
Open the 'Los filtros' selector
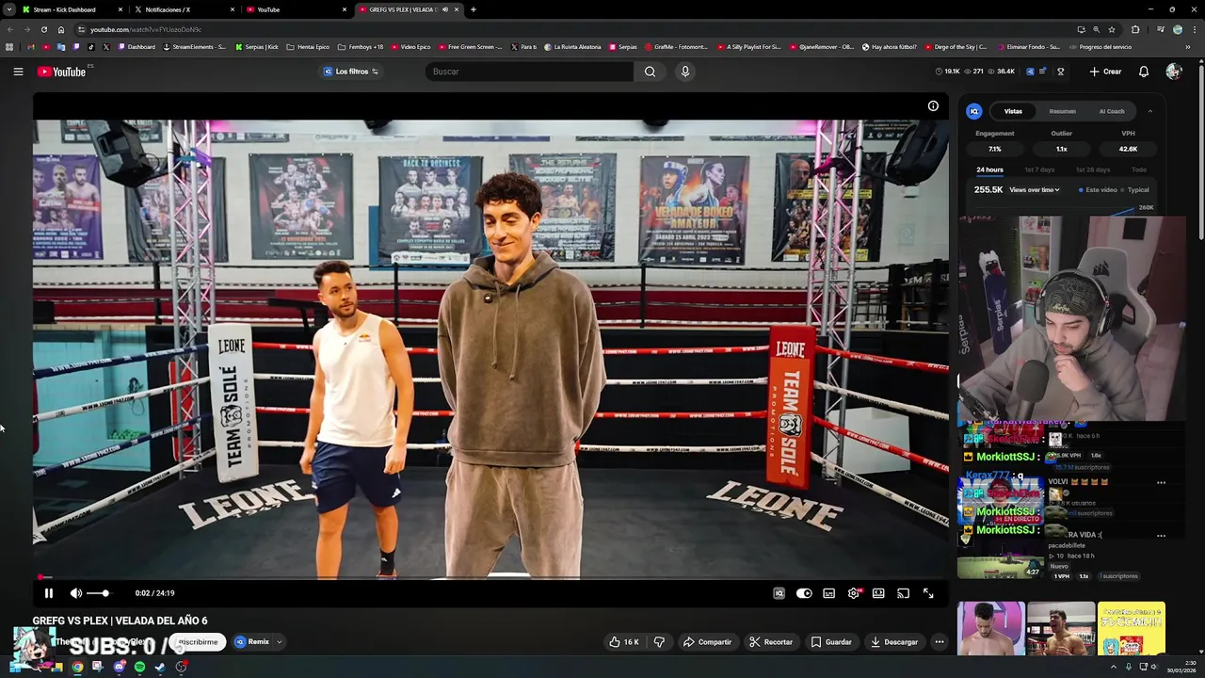tap(351, 72)
